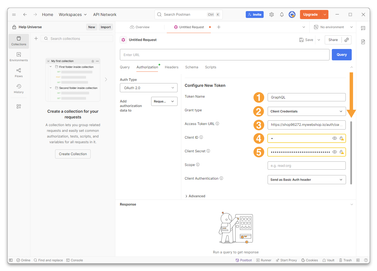Switch to the Schema tab
The height and width of the screenshot is (271, 377).
(x=192, y=67)
